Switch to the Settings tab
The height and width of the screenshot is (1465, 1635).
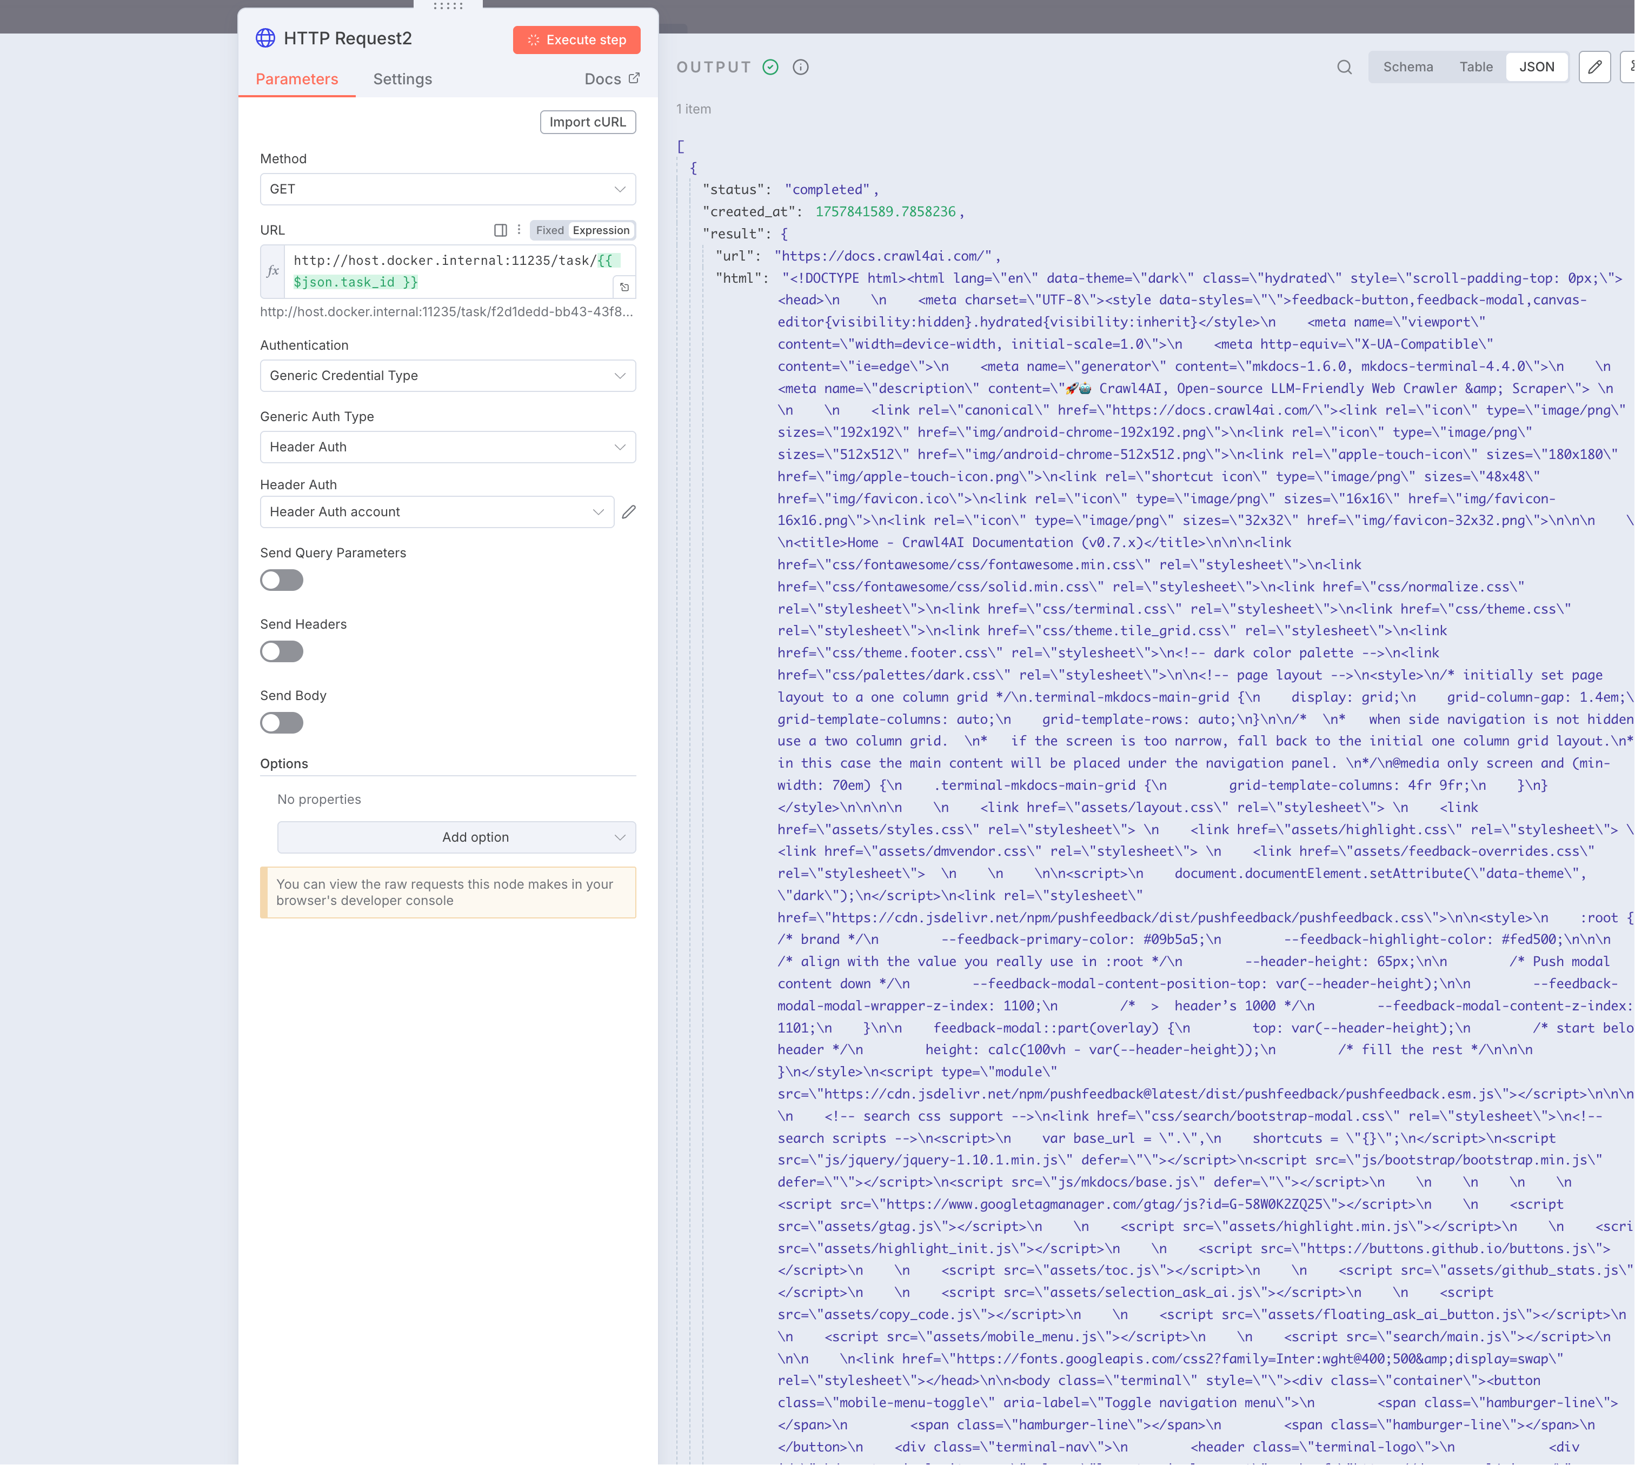[402, 79]
